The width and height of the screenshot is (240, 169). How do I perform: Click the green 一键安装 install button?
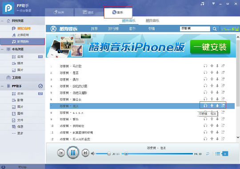tap(210, 47)
